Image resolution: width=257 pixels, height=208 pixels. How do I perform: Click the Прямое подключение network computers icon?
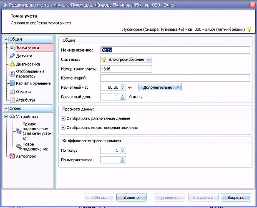point(18,131)
